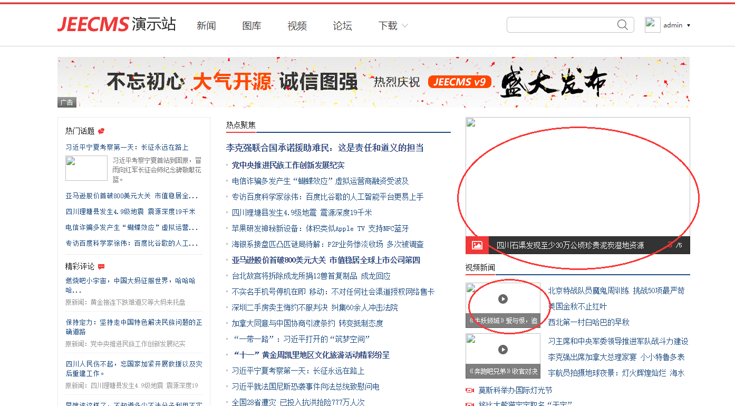The image size is (735, 406).
Task: Click the 热点聚焦 section heading
Action: pos(241,125)
